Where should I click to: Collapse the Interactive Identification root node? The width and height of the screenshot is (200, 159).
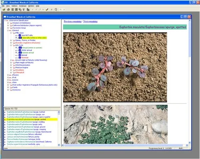pos(5,20)
